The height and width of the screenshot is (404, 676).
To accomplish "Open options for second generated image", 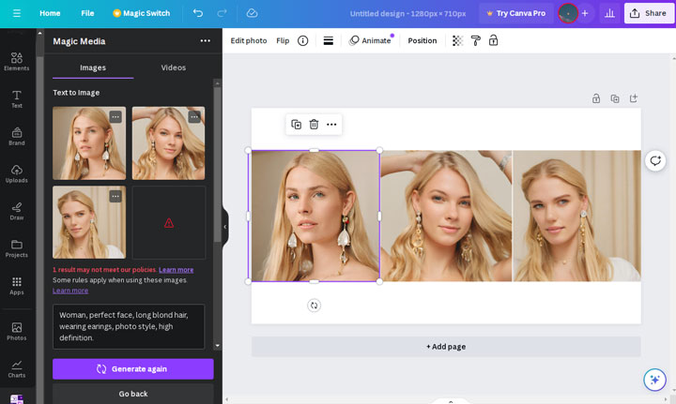I will pyautogui.click(x=194, y=116).
